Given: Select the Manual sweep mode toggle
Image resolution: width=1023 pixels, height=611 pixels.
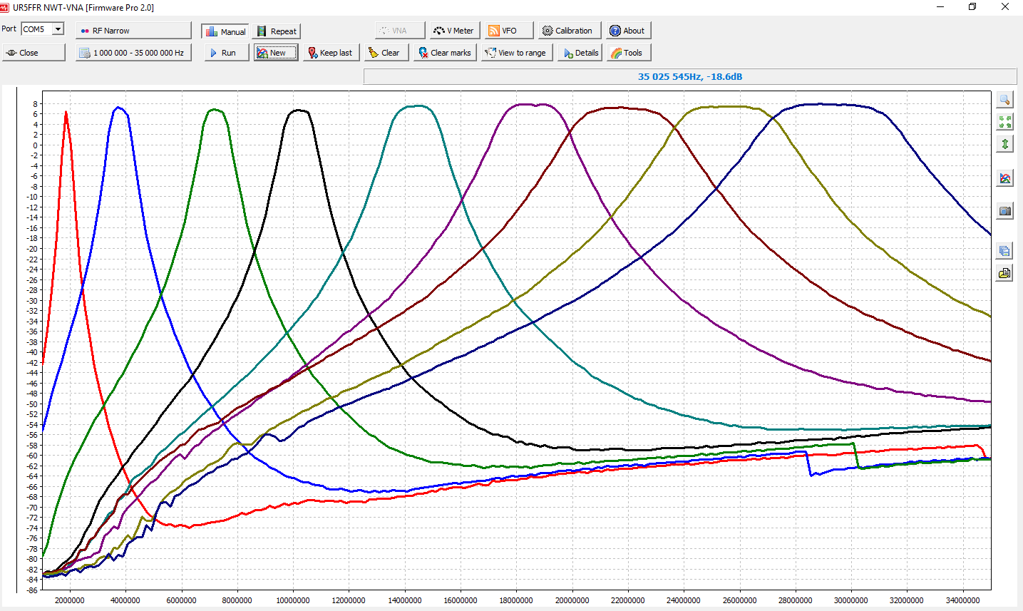Looking at the screenshot, I should (x=225, y=31).
